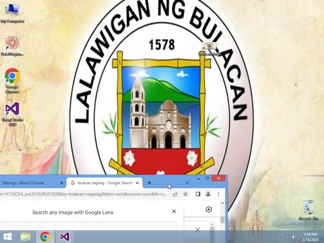Screen dimensions: 324x243
Task: Open the Chrome profile menu
Action: [208, 194]
